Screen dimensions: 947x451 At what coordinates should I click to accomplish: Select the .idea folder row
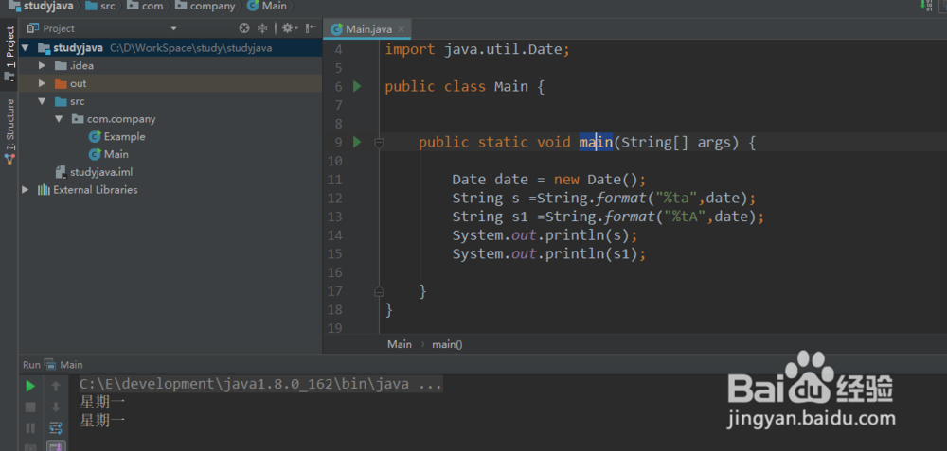(170, 66)
